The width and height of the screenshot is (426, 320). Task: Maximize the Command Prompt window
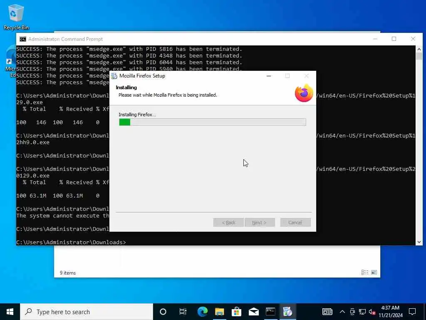coord(394,39)
